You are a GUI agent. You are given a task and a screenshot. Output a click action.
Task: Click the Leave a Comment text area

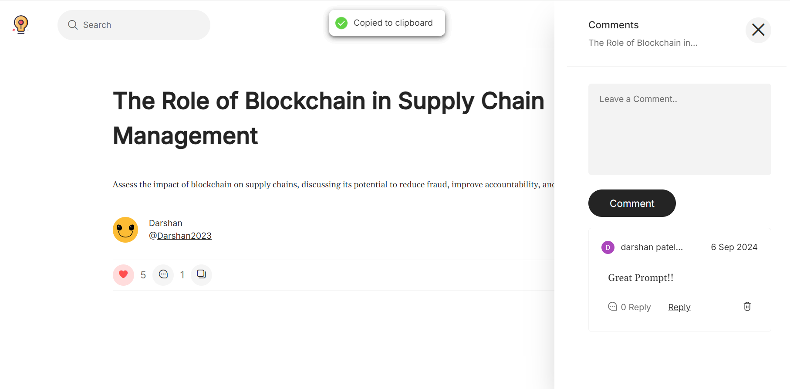click(x=679, y=129)
